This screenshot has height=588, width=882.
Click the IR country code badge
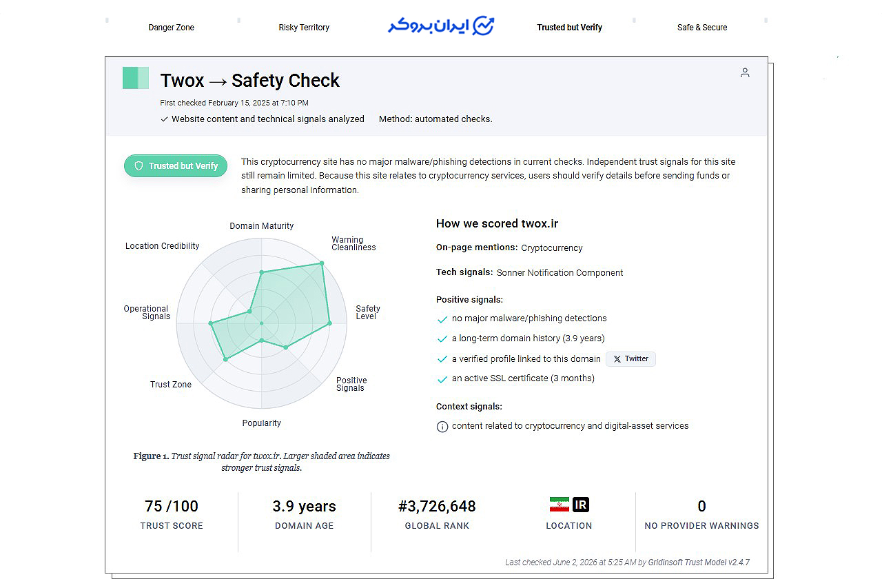click(581, 505)
